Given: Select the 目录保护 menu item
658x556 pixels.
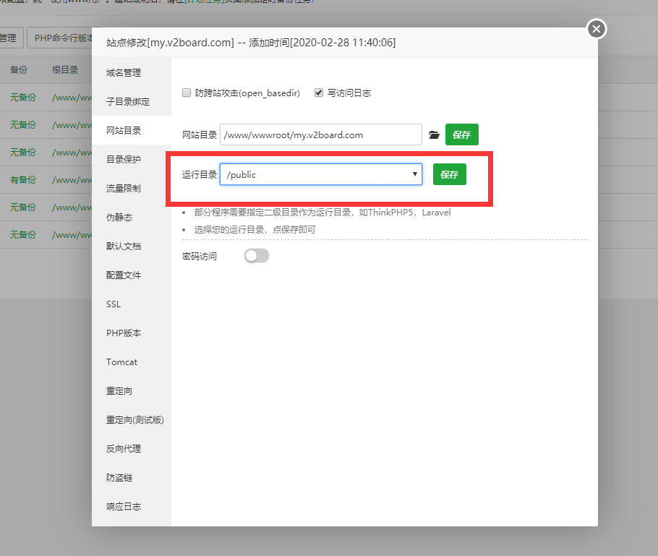Looking at the screenshot, I should pyautogui.click(x=124, y=160).
